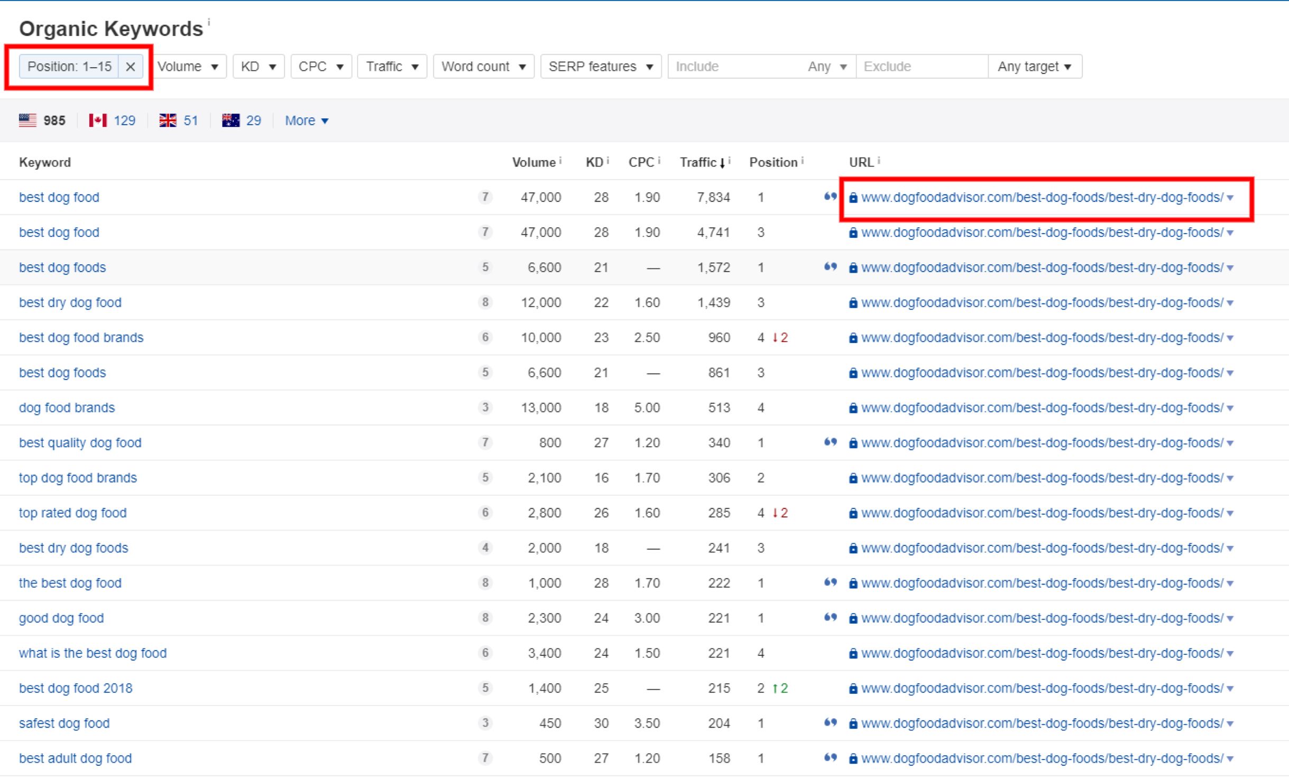Image resolution: width=1289 pixels, height=779 pixels.
Task: Open the 'best dog food brands' keyword link
Action: [81, 337]
